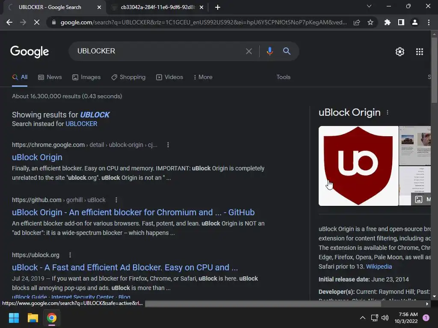Open the Internet Security Center sitelink
The width and height of the screenshot is (438, 328).
coord(83,297)
